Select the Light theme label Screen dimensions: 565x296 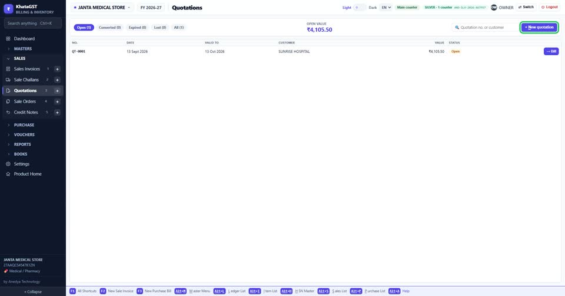click(x=347, y=8)
